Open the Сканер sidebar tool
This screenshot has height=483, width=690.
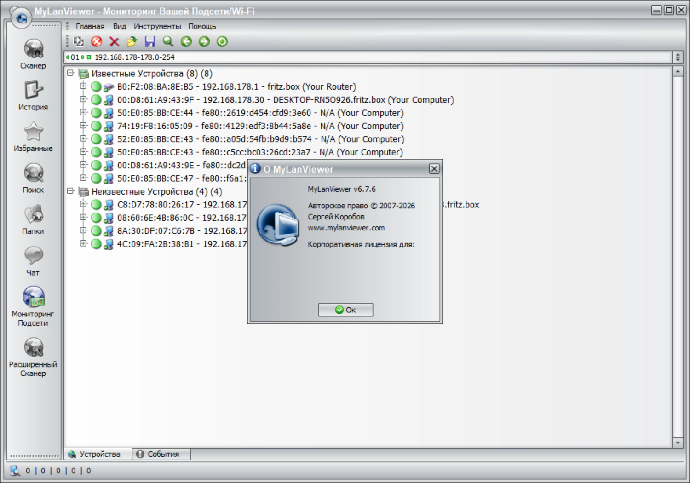[x=33, y=54]
